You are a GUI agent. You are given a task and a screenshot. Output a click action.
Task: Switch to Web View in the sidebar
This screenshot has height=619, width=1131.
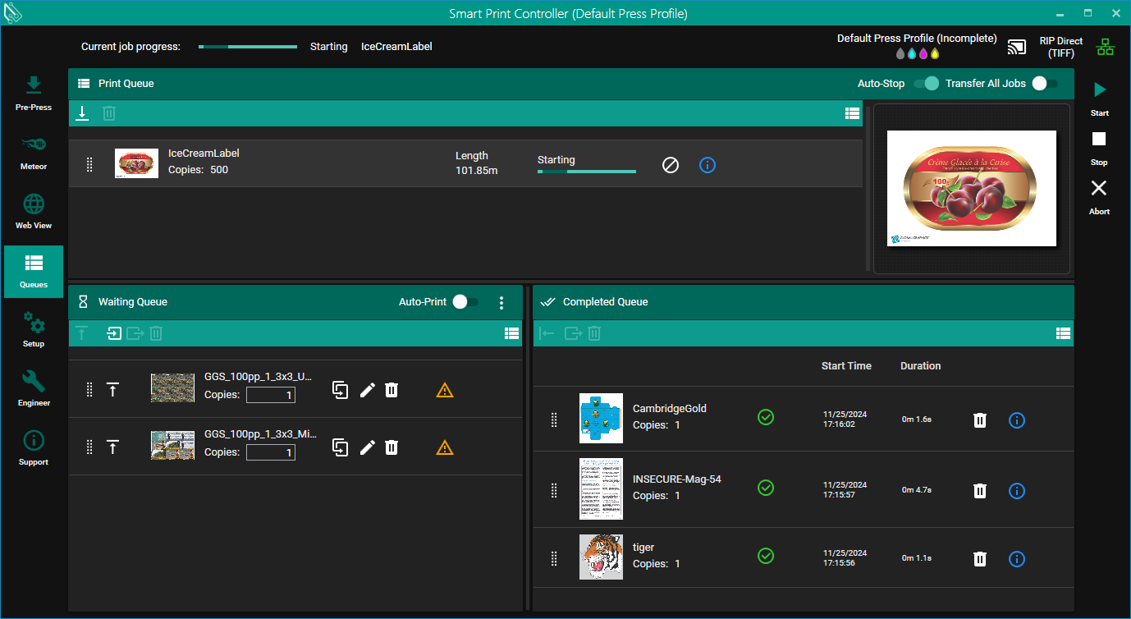[x=33, y=210]
